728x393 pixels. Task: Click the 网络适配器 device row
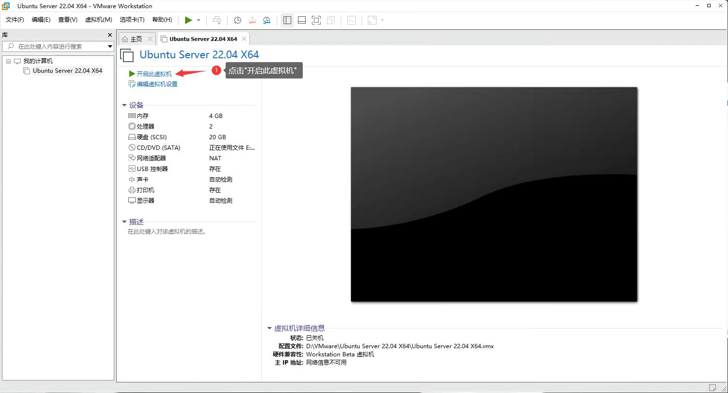192,158
